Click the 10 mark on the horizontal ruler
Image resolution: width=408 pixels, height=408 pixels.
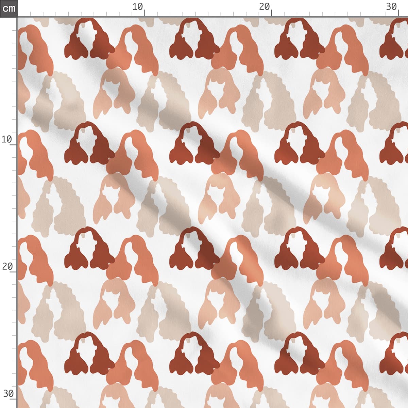pyautogui.click(x=138, y=7)
